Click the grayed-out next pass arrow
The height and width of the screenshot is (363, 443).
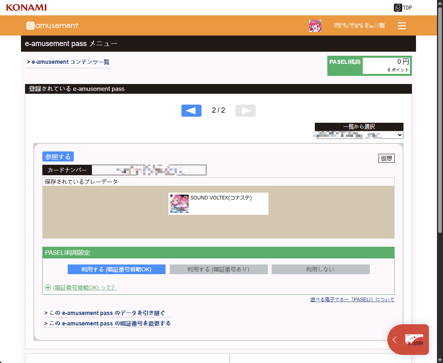coord(245,111)
